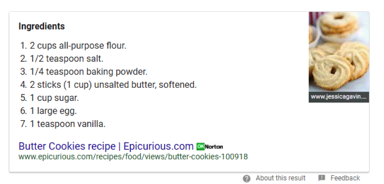
Task: Open About this result
Action: tap(281, 178)
